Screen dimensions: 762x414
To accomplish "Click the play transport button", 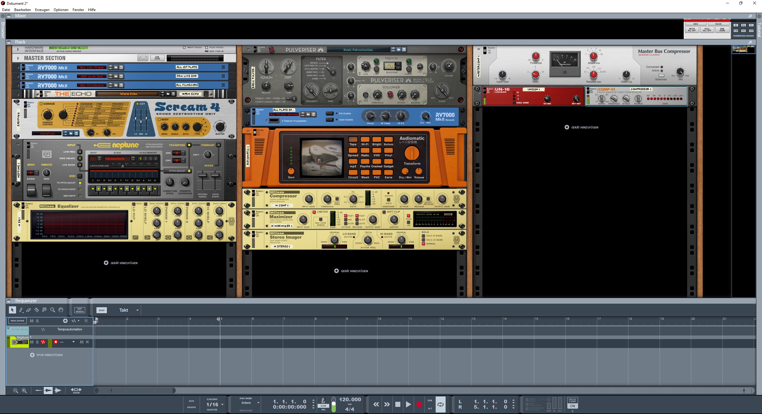I will [x=408, y=404].
